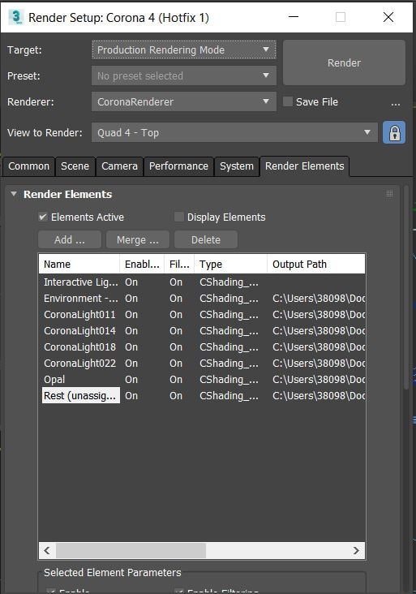Click the 3ds Max application icon in title bar
Screen dimensions: 416x594
(15, 17)
